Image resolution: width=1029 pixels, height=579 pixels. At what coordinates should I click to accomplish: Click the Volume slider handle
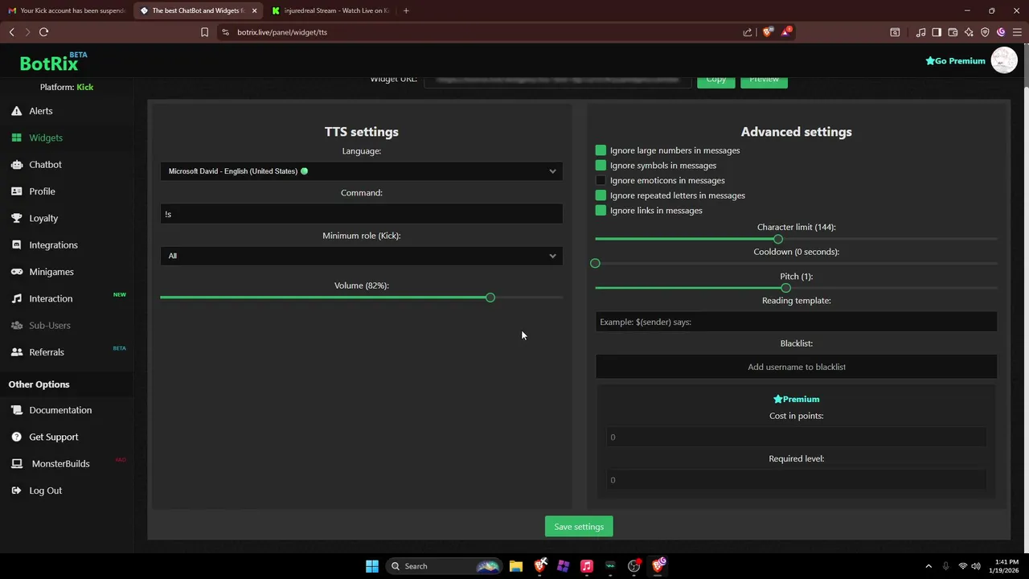point(490,298)
